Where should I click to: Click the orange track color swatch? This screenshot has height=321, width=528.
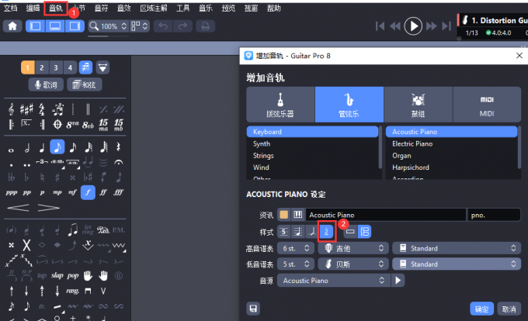click(284, 214)
